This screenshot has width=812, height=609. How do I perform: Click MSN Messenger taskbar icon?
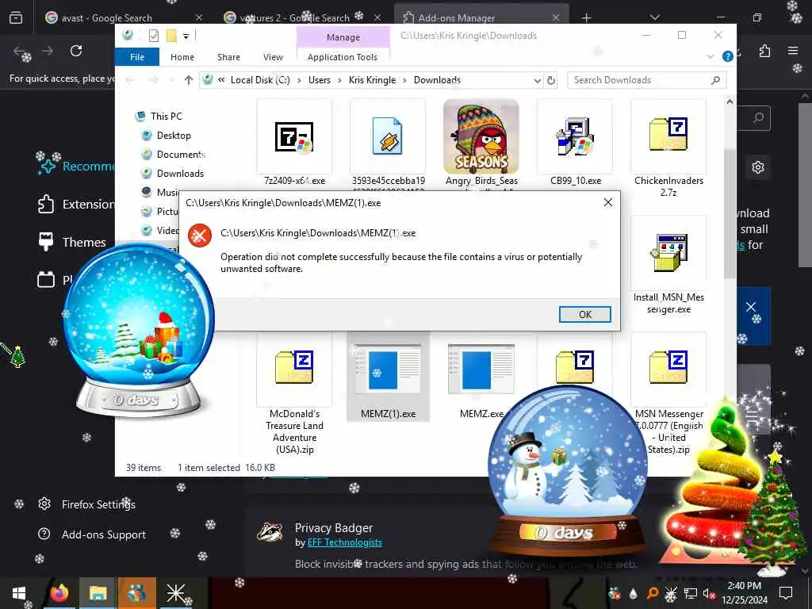pos(136,593)
